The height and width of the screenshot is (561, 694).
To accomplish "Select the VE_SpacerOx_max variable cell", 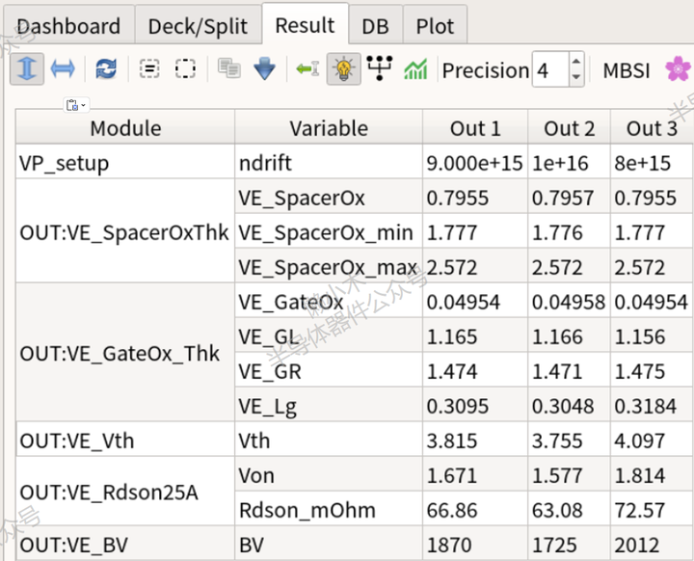I will click(x=329, y=266).
